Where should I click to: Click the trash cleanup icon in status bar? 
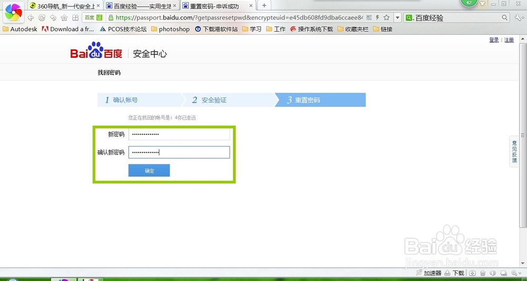pyautogui.click(x=483, y=273)
